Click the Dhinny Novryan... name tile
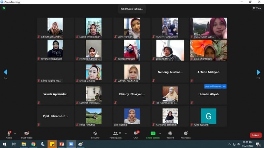Image resolution: width=264 pixels, height=148 pixels. [132, 94]
